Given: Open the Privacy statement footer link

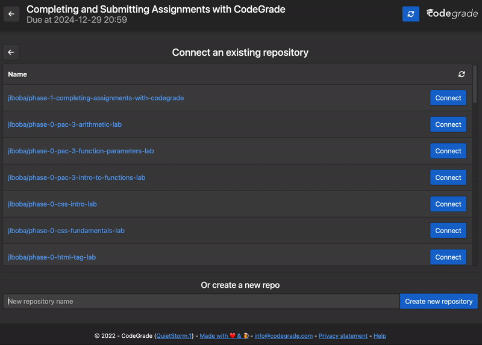Looking at the screenshot, I should [343, 336].
